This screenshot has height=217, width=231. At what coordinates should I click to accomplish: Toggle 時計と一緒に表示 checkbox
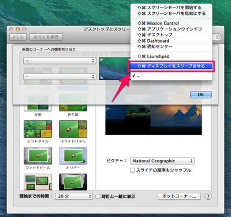[x=98, y=196]
